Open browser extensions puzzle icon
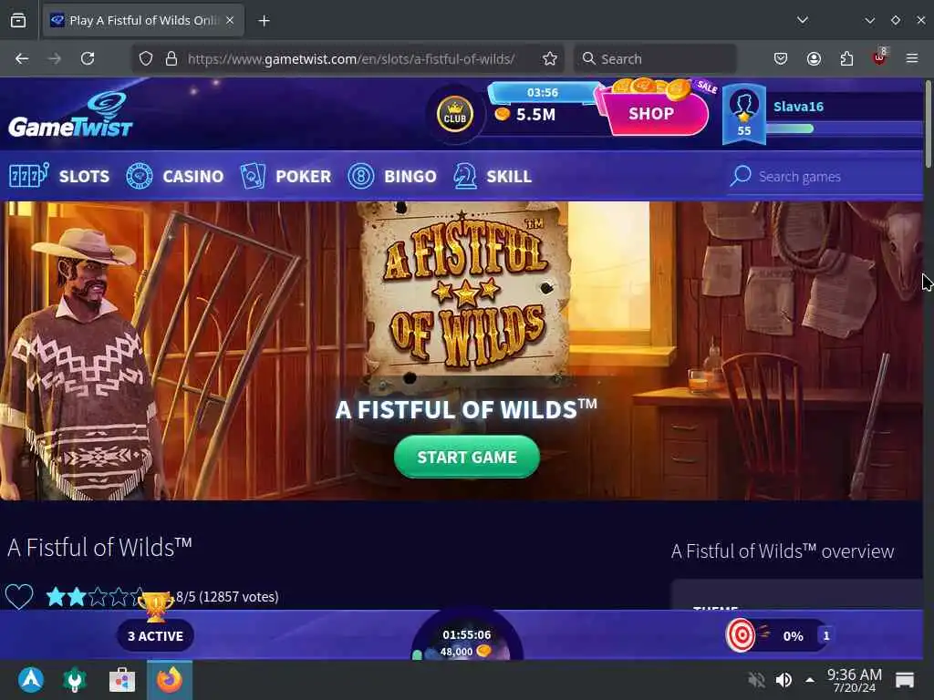The image size is (934, 700). [846, 58]
